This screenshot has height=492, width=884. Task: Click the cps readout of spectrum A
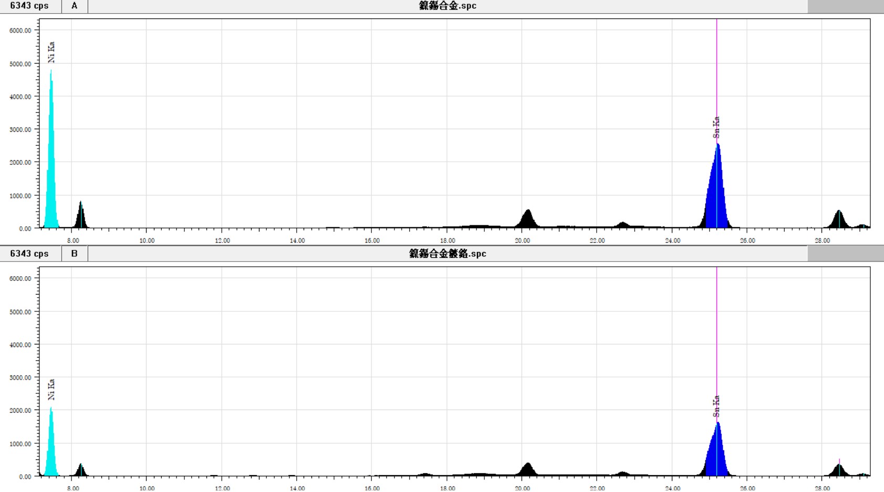[x=29, y=6]
